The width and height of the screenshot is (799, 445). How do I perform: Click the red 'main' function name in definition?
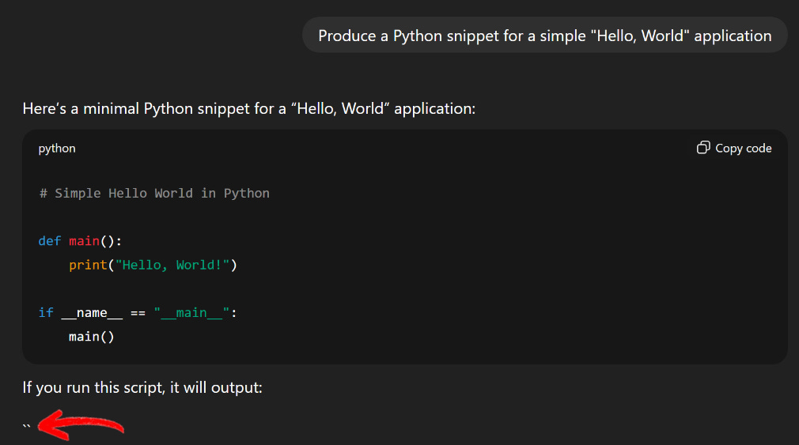84,240
